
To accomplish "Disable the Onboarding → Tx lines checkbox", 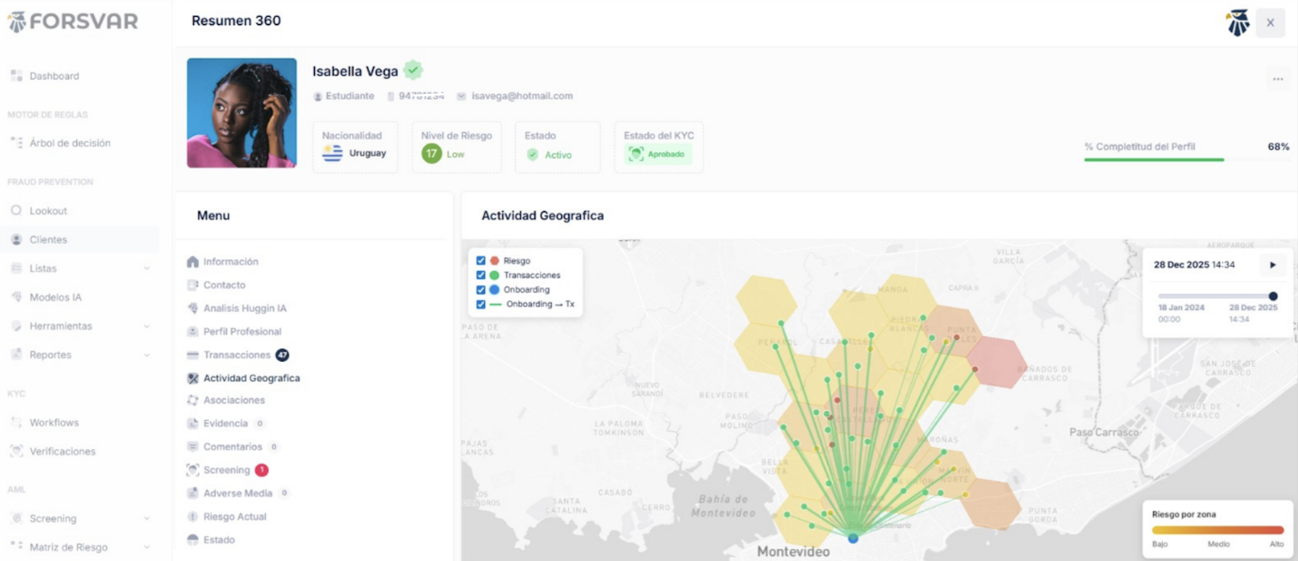I will click(x=480, y=305).
